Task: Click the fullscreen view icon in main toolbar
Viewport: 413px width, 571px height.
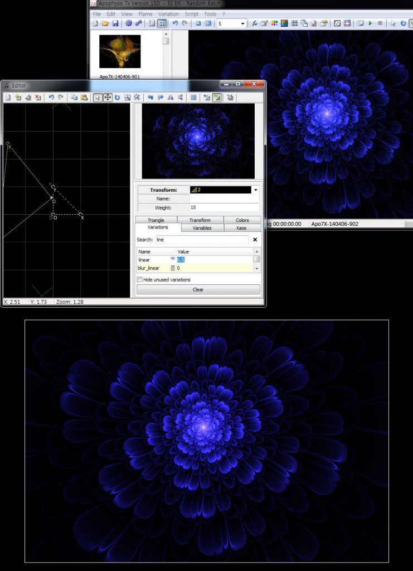Action: click(x=208, y=23)
